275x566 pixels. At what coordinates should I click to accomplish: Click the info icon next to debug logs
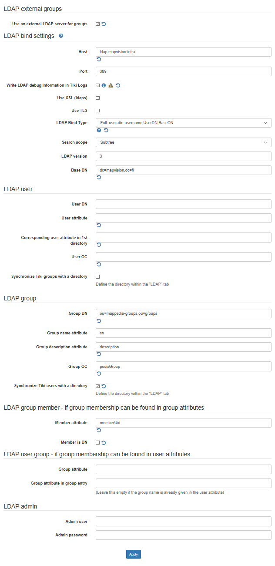(x=104, y=85)
